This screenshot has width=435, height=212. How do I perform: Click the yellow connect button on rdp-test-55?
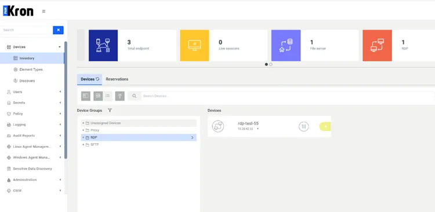coord(325,127)
